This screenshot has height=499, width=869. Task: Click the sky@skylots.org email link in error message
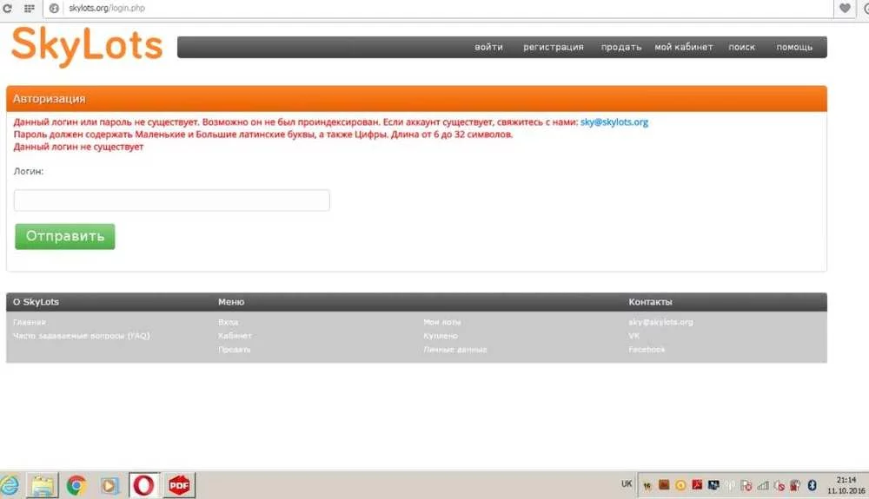614,122
